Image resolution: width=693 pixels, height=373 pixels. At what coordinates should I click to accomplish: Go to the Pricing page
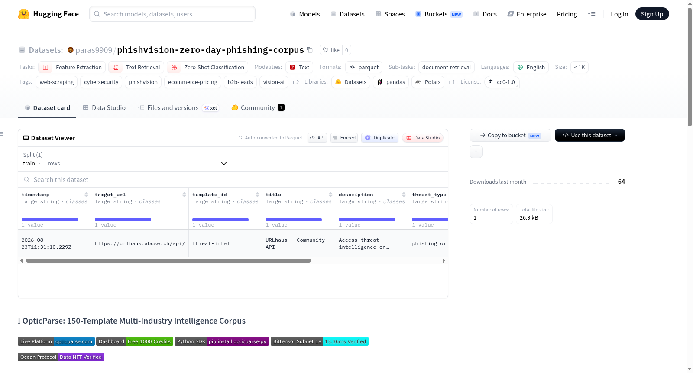(x=567, y=14)
